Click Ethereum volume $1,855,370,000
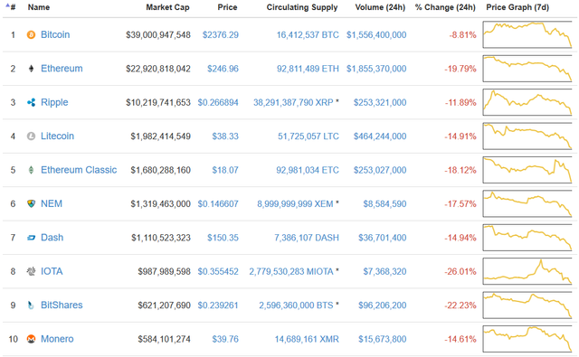This screenshot has width=579, height=357. click(376, 69)
